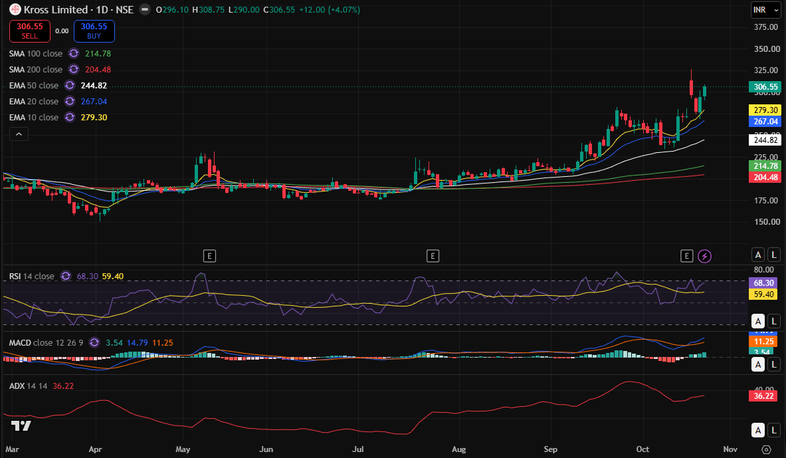Collapse the indicator legend with chevron
786x458 pixels.
tap(19, 134)
